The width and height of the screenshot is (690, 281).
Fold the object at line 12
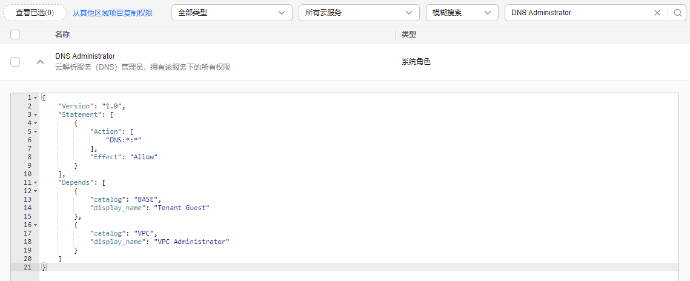pyautogui.click(x=35, y=191)
